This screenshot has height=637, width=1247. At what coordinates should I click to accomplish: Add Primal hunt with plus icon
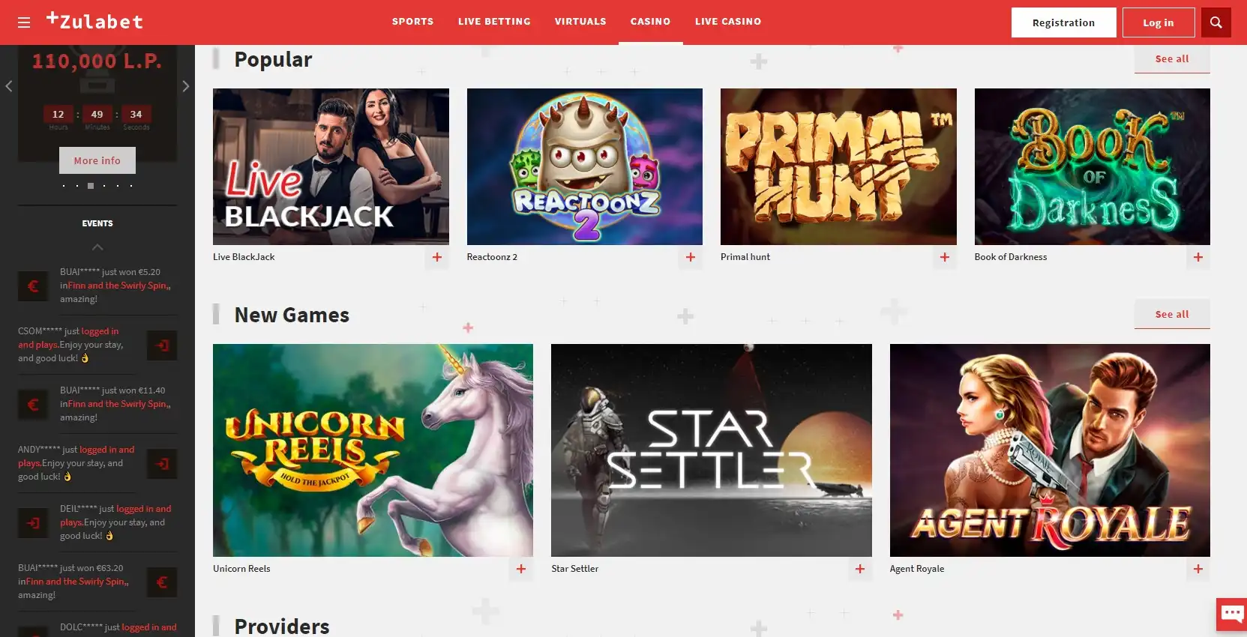tap(945, 257)
